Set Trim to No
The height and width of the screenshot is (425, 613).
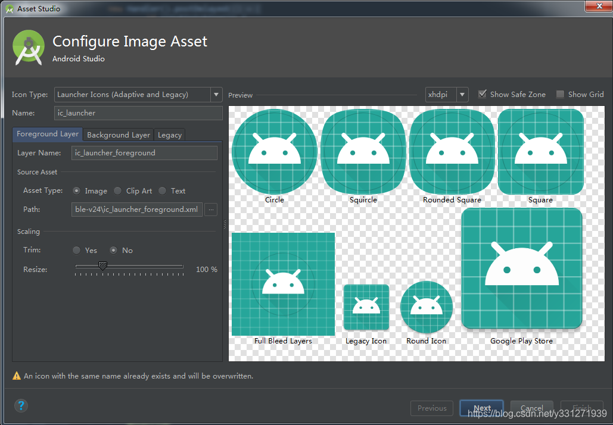113,251
